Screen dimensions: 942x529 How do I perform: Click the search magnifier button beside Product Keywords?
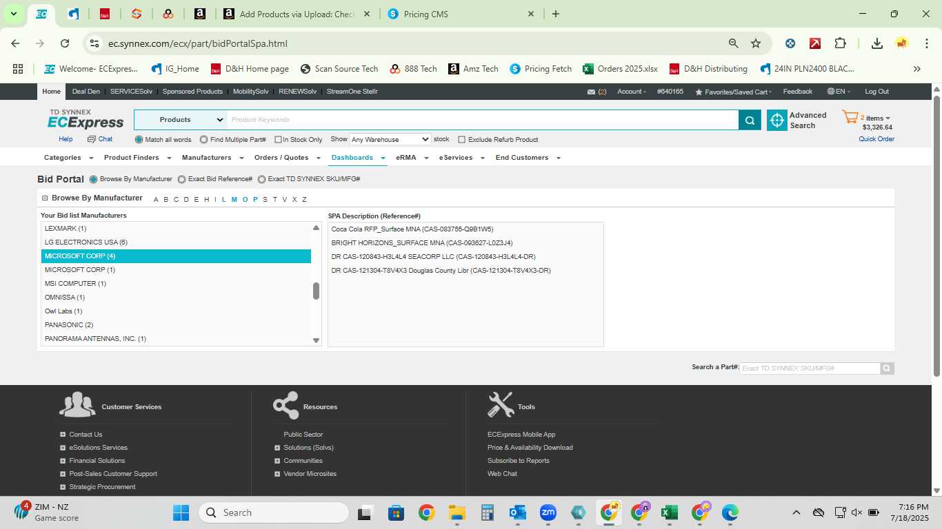[750, 120]
